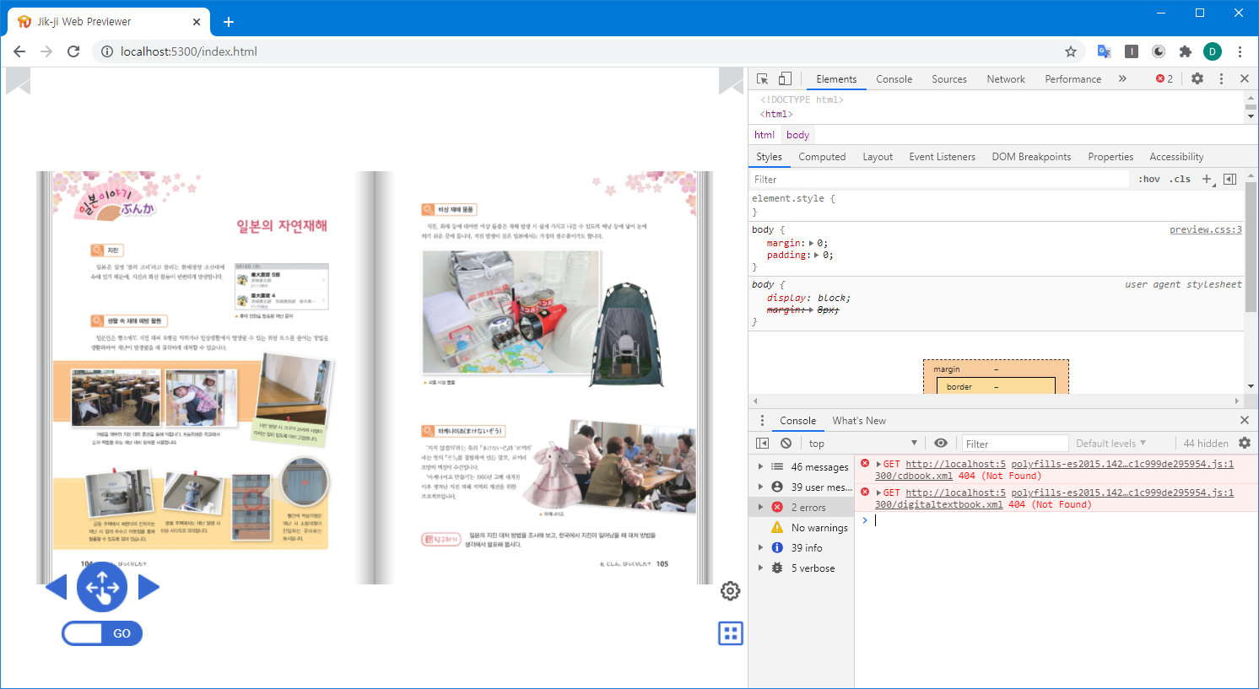Clear the console using the block icon
The width and height of the screenshot is (1259, 689).
786,442
